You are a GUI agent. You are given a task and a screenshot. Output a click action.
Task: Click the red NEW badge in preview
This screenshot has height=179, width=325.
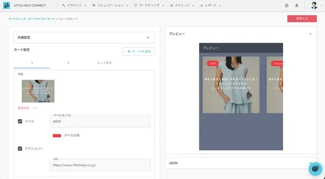point(213,64)
